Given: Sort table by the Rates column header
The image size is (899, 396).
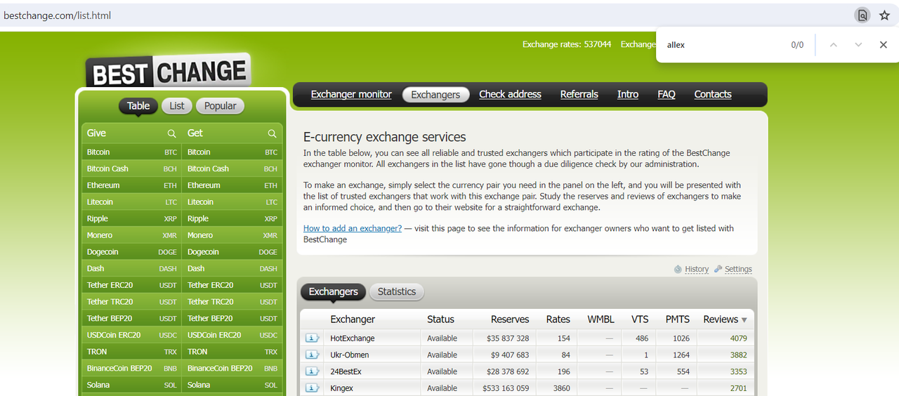Looking at the screenshot, I should 558,319.
